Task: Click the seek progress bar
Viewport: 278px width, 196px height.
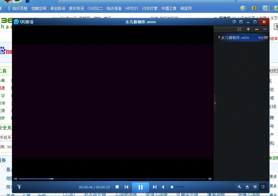Action: point(113,179)
